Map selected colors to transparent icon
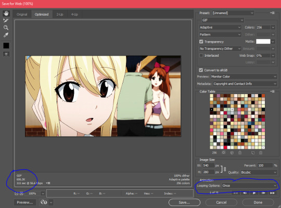The height and width of the screenshot is (208, 281). pos(223,153)
